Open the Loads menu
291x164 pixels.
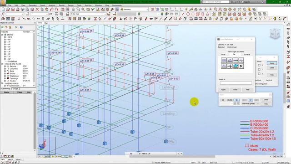42,5
